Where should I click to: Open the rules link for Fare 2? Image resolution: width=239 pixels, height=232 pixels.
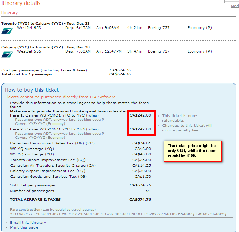[x=93, y=129]
